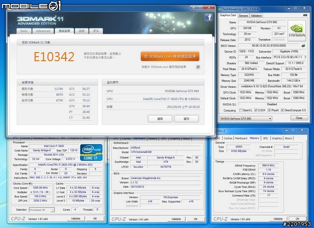Click Validate in the CPU-Z memory window
This screenshot has height=228, width=314.
coord(278,219)
